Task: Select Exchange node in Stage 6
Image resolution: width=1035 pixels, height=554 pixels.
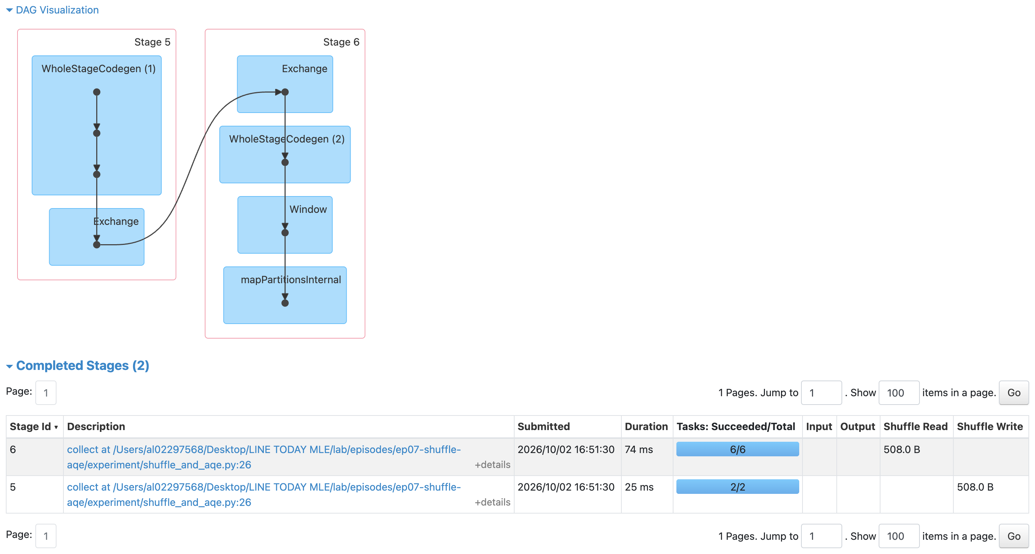Action: point(285,84)
